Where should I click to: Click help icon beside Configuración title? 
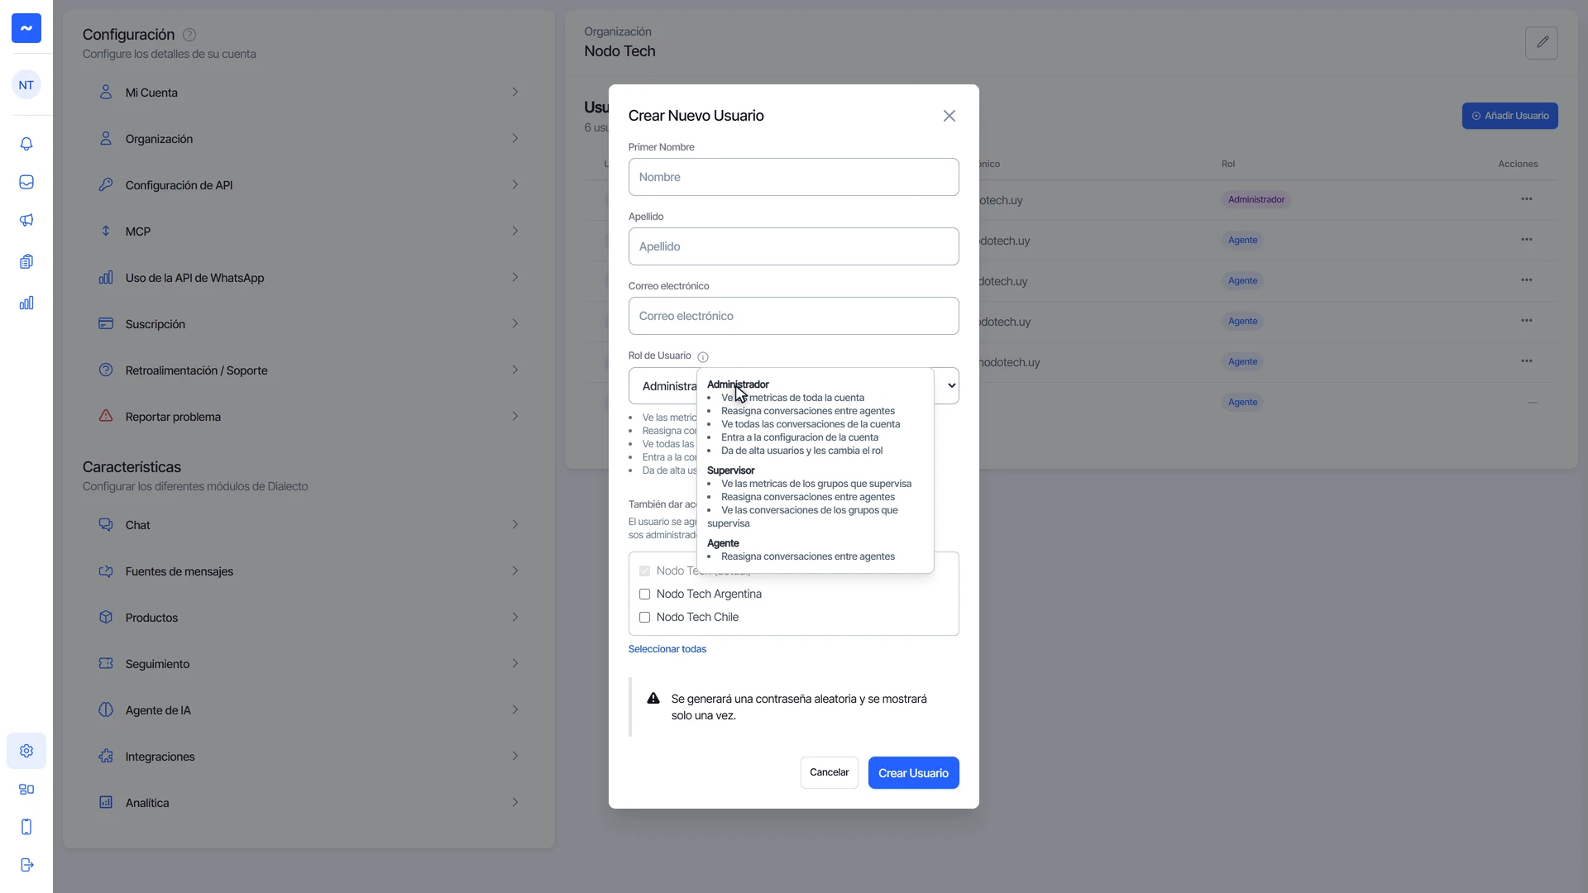pos(189,35)
